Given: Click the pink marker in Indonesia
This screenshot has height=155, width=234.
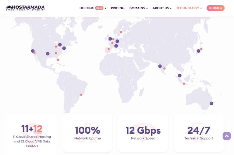Looking at the screenshot, I should 184,84.
